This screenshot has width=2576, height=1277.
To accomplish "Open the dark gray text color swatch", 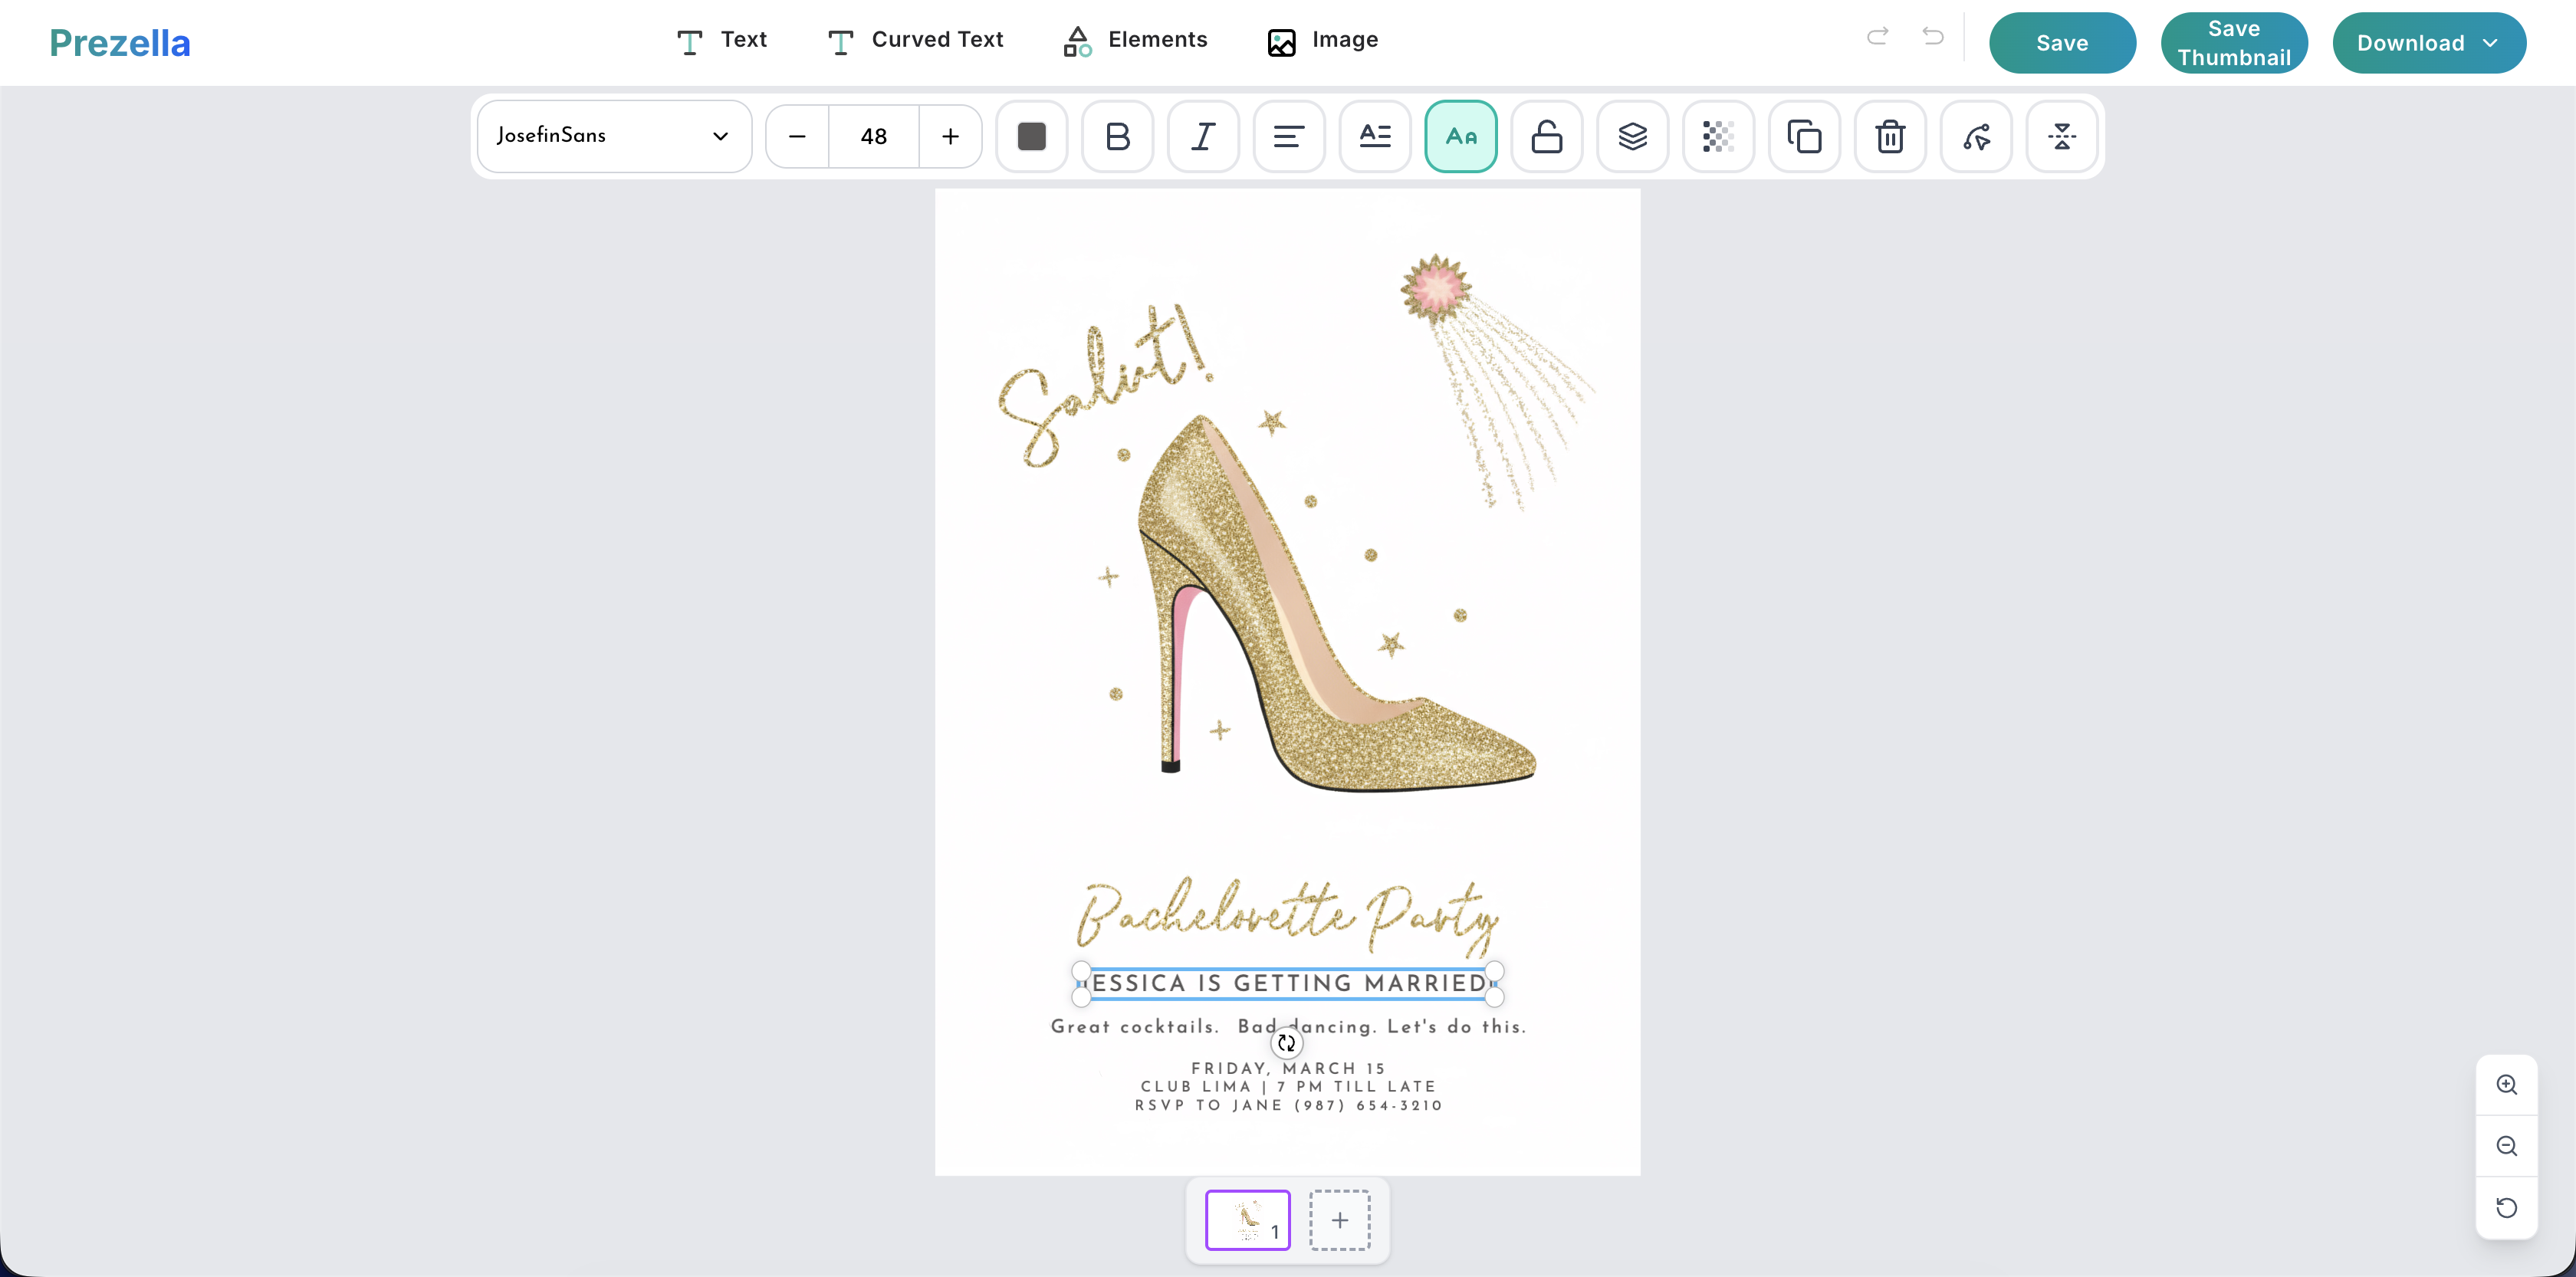I will pos(1031,136).
